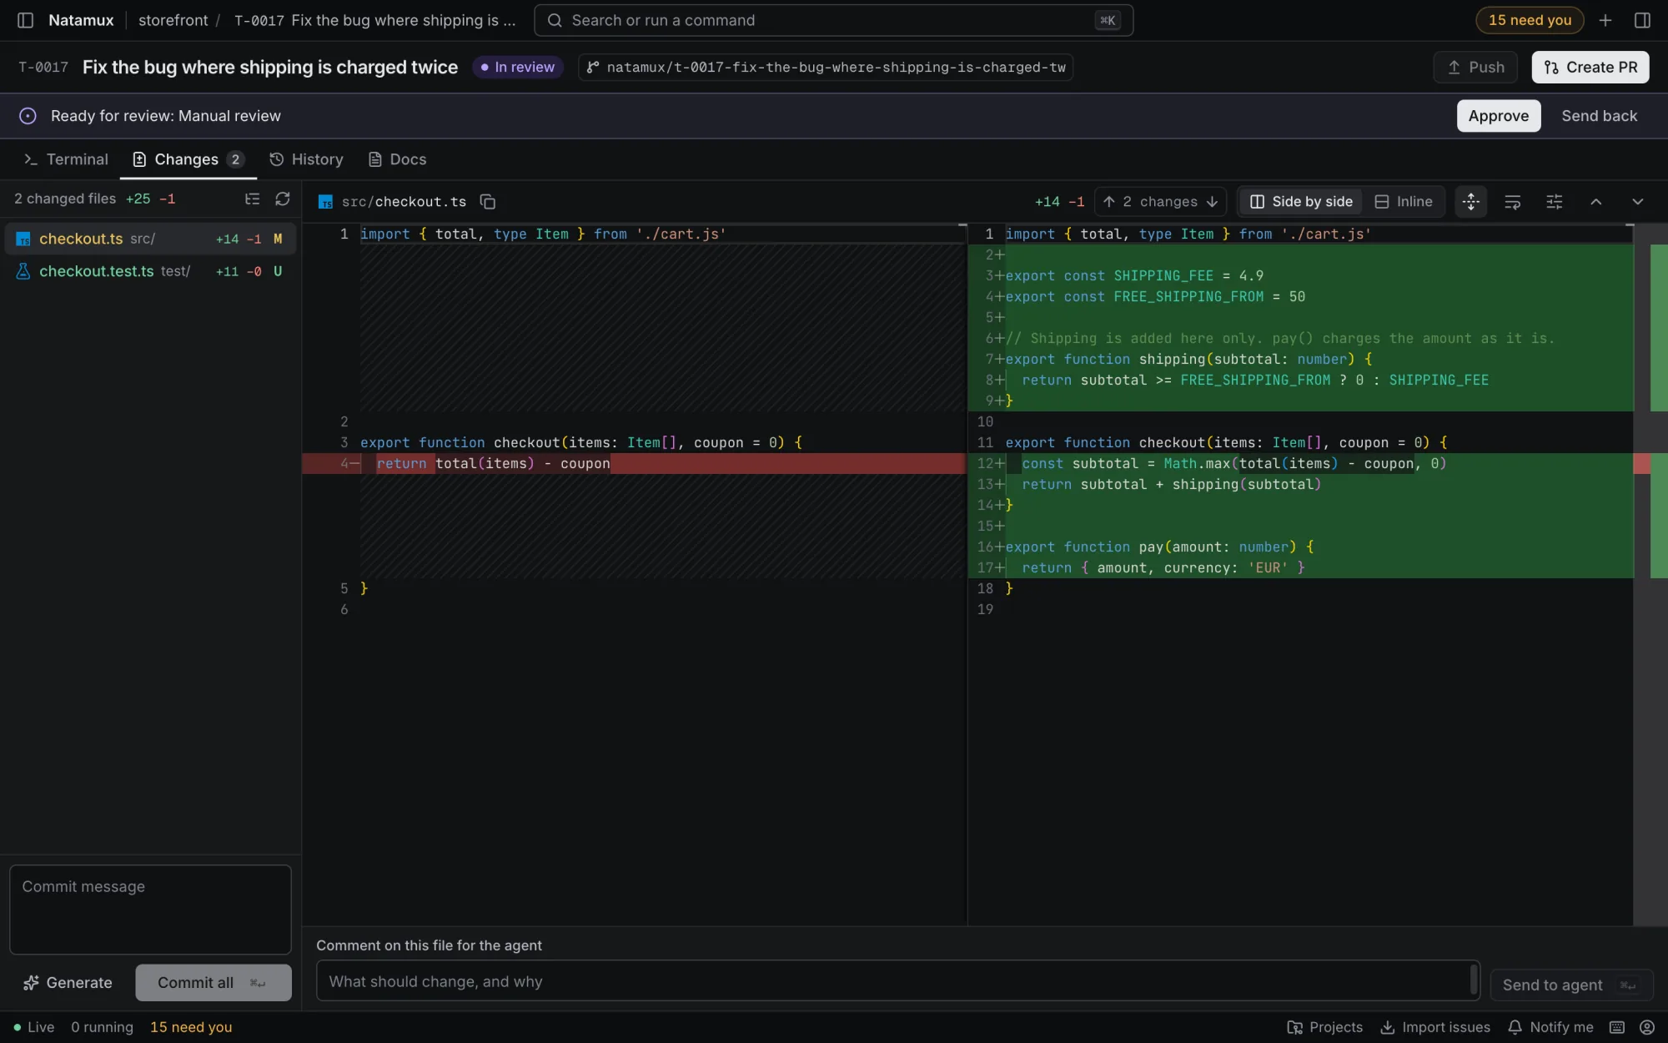Focus the agent comment input field
This screenshot has height=1043, width=1668.
click(897, 981)
